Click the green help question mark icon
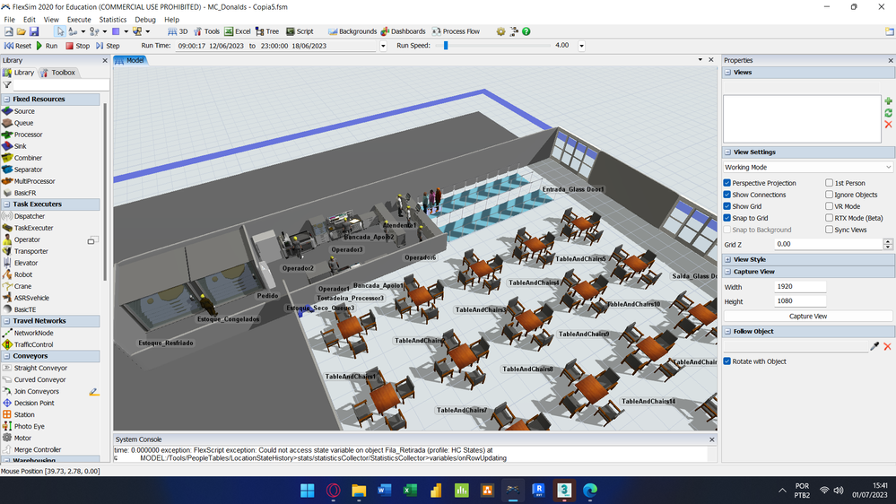896x504 pixels. 526,31
